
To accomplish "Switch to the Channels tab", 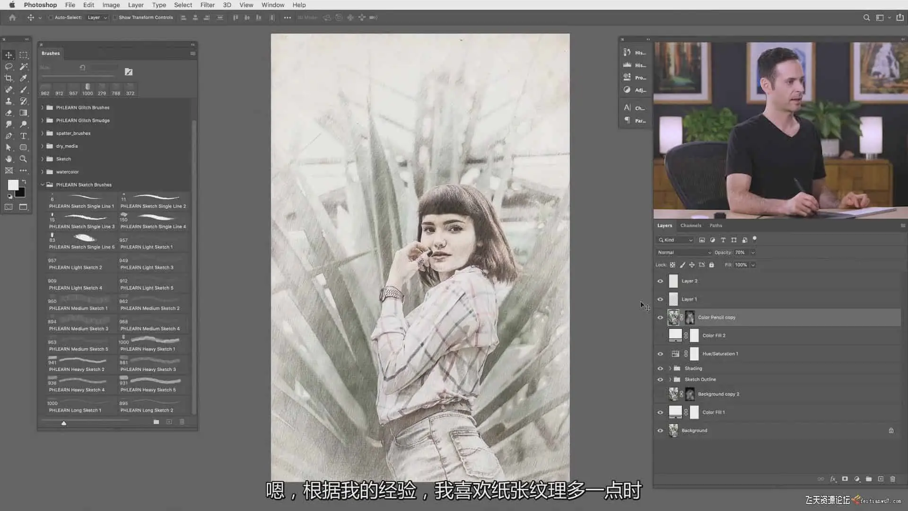I will (x=690, y=225).
